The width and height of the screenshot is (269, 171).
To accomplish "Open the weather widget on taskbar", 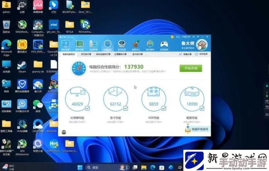I will point(8,167).
